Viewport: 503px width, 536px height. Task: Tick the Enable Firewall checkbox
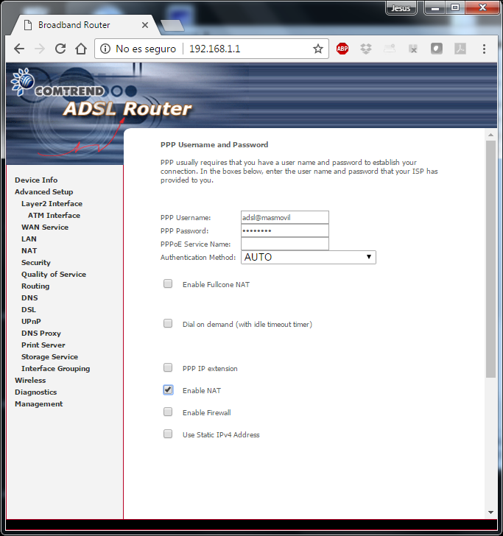click(168, 412)
